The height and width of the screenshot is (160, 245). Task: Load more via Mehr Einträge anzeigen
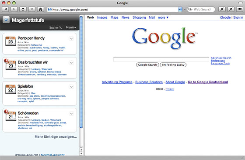tap(56, 136)
